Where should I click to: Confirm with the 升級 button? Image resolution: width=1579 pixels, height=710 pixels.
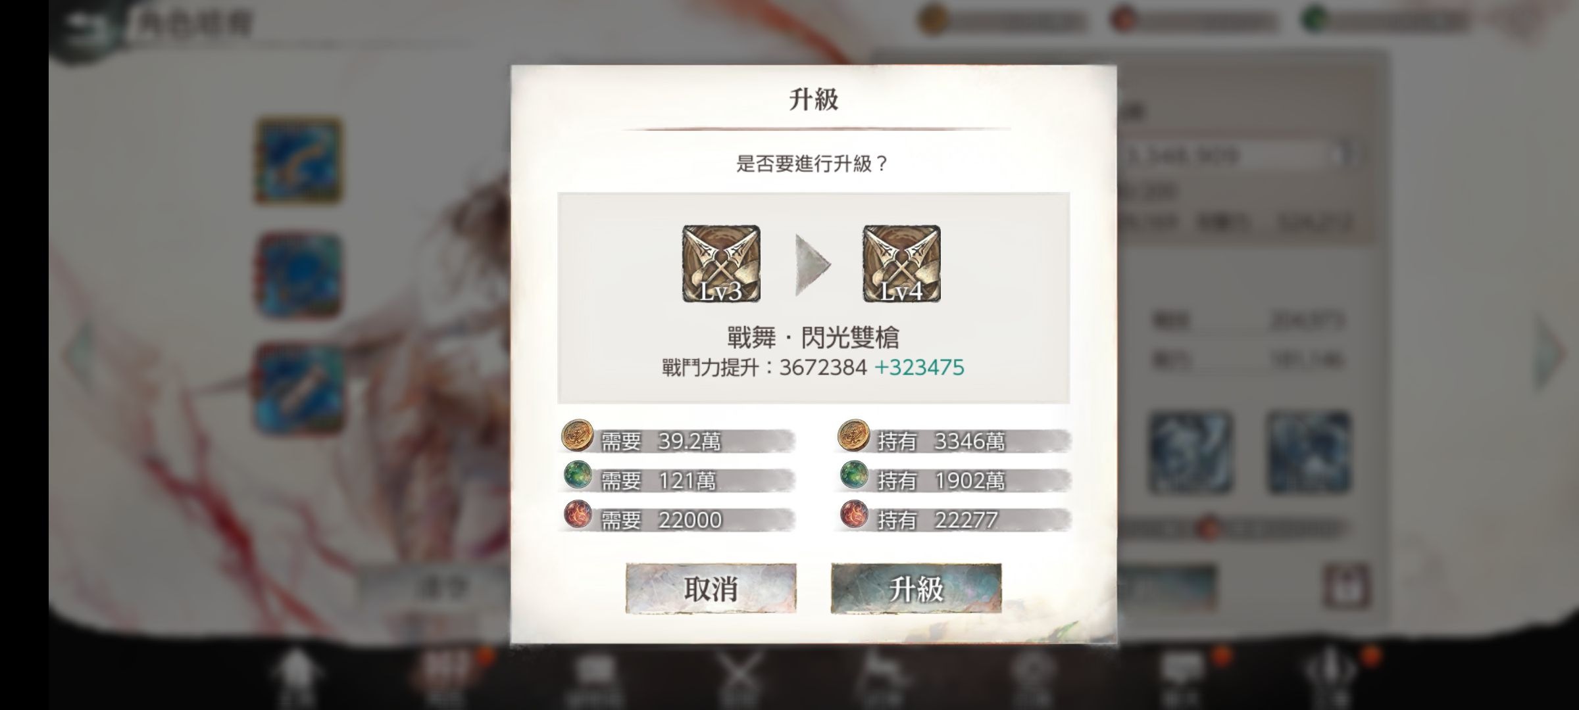916,588
